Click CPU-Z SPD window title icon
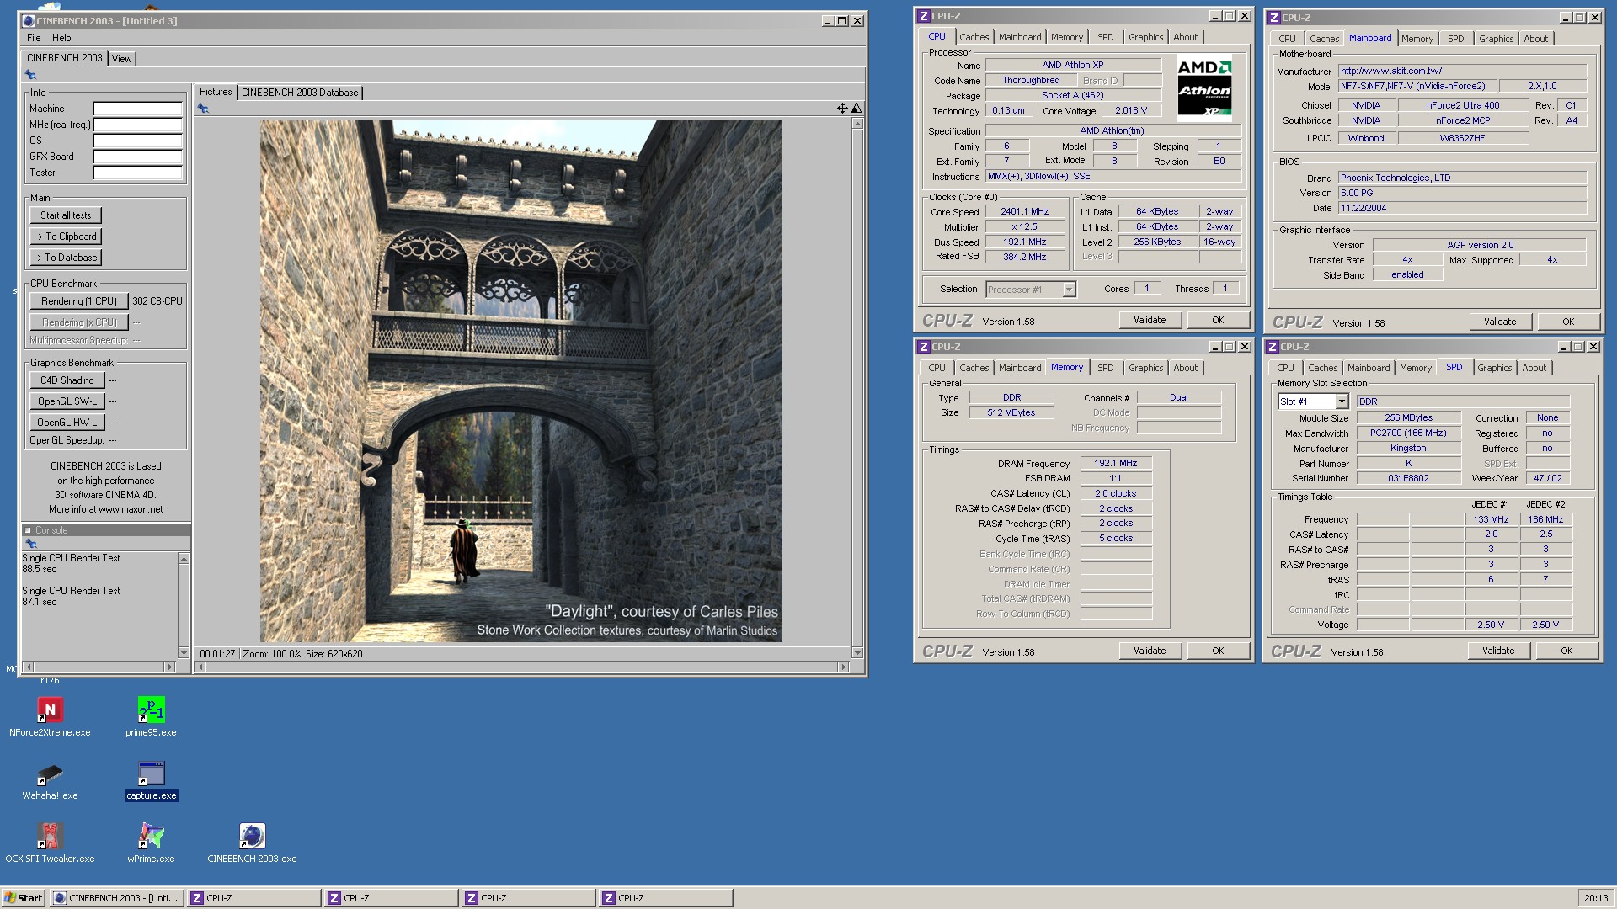The width and height of the screenshot is (1617, 909). click(x=1273, y=347)
